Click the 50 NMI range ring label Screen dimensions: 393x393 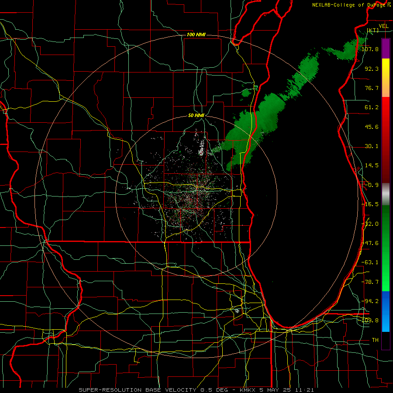click(196, 116)
